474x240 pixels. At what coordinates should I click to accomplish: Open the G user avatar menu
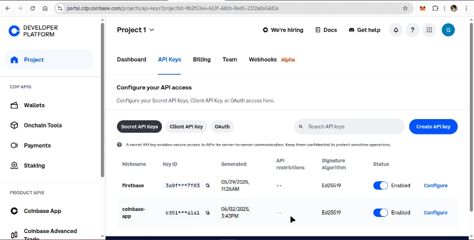tap(448, 30)
